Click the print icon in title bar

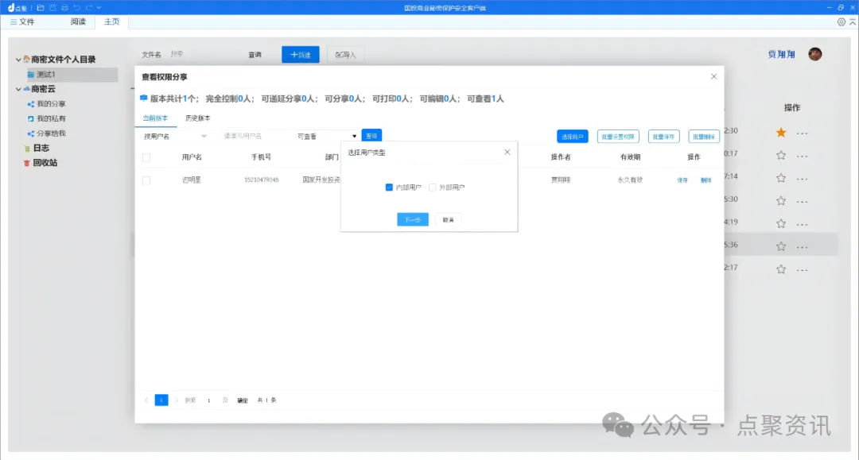pyautogui.click(x=64, y=7)
